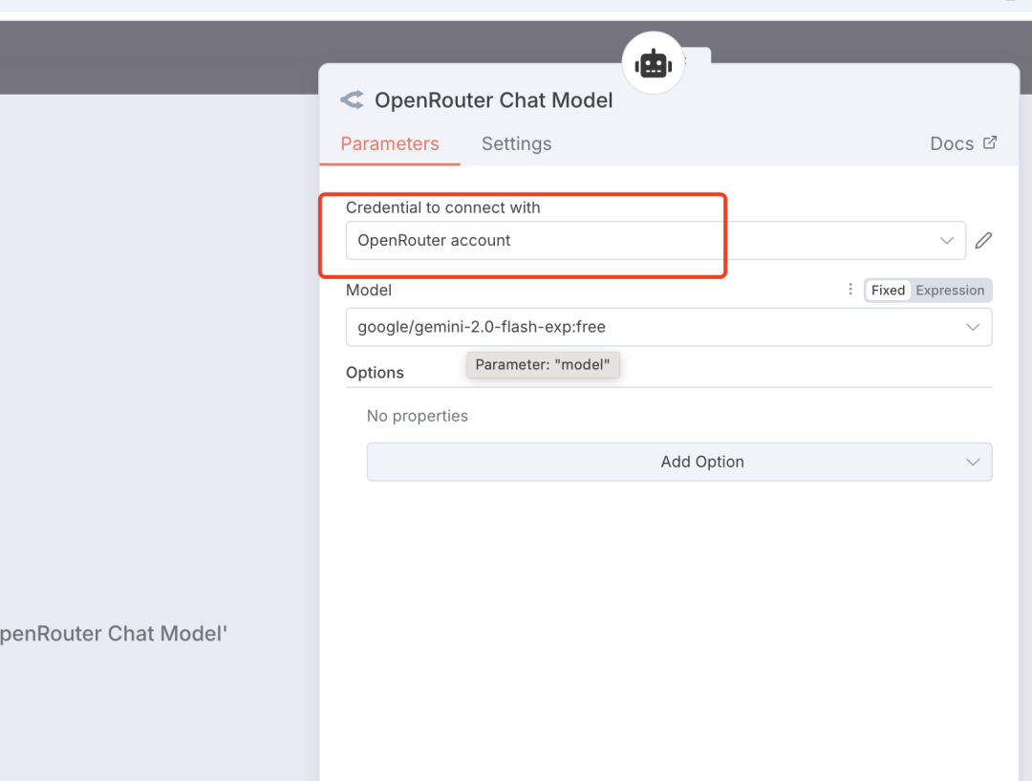The width and height of the screenshot is (1032, 781).
Task: Click the robot node icon at top
Action: pos(653,64)
